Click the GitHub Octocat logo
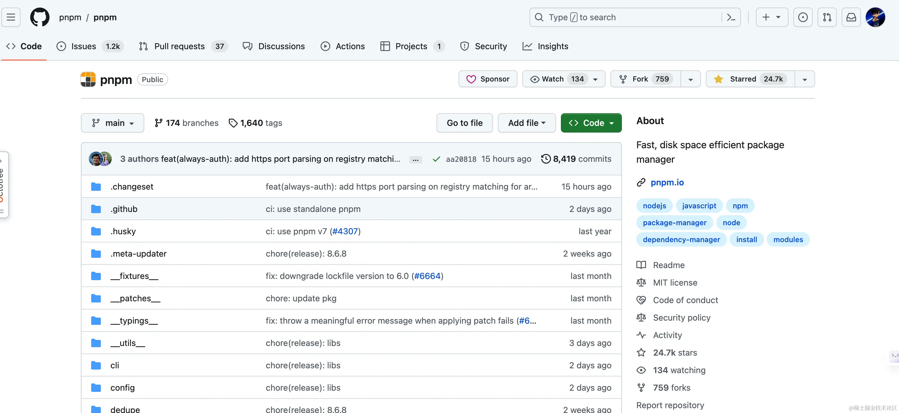 [40, 17]
